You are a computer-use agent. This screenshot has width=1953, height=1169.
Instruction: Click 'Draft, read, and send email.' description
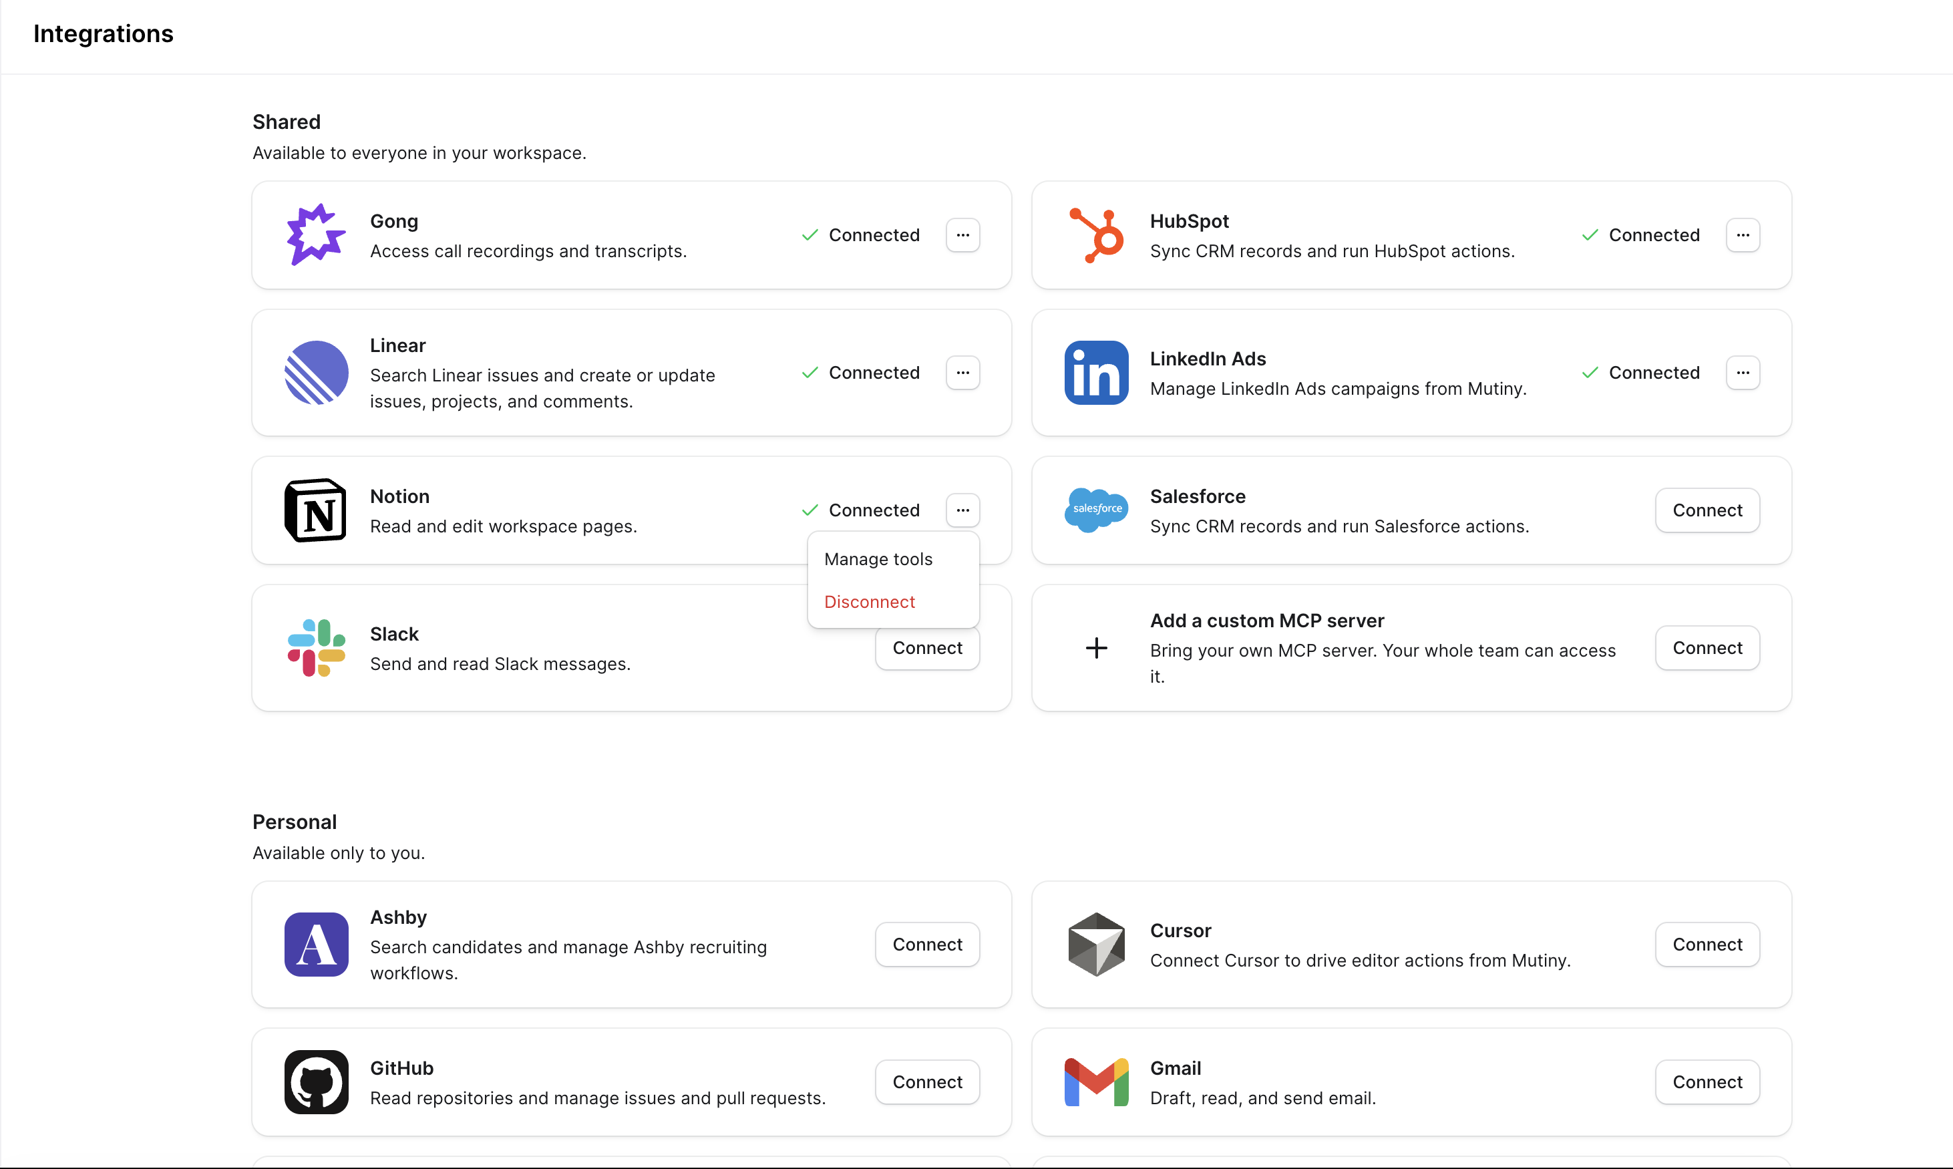1263,1098
